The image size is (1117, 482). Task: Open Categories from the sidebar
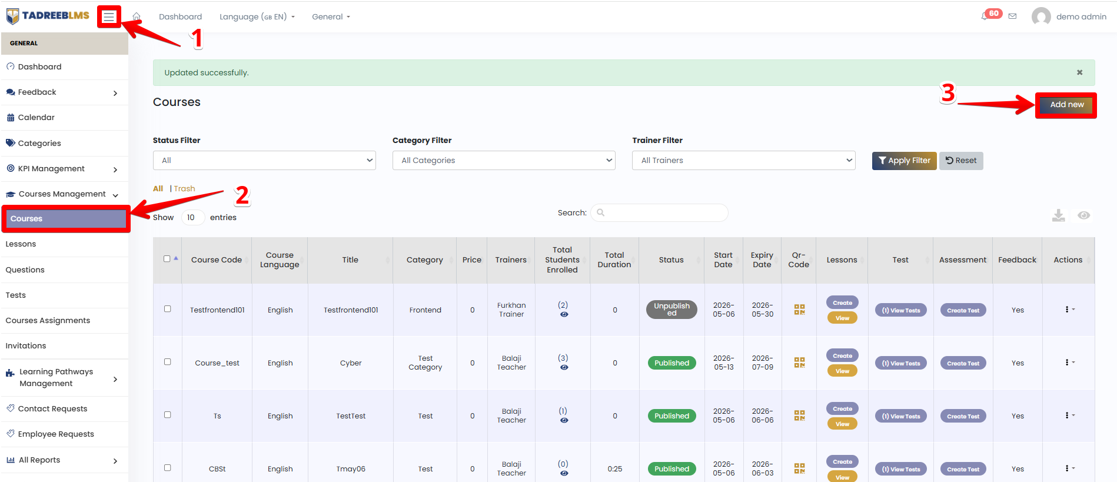coord(65,143)
